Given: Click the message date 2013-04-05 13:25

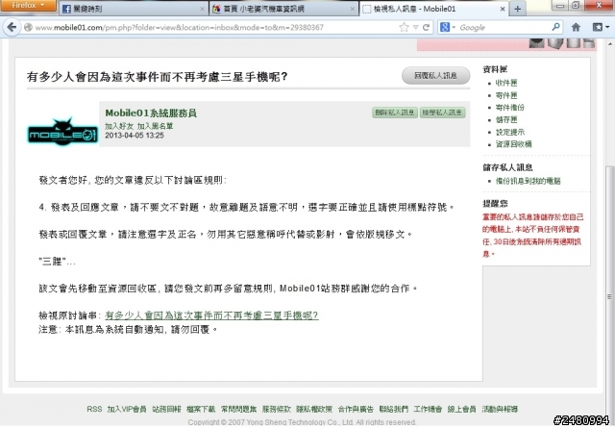Looking at the screenshot, I should point(135,136).
